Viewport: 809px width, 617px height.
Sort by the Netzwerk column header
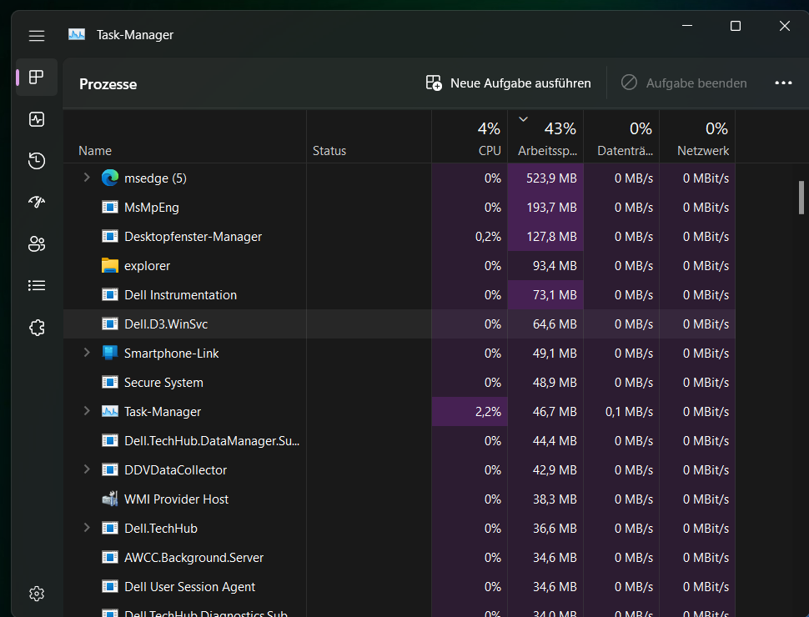pyautogui.click(x=697, y=137)
